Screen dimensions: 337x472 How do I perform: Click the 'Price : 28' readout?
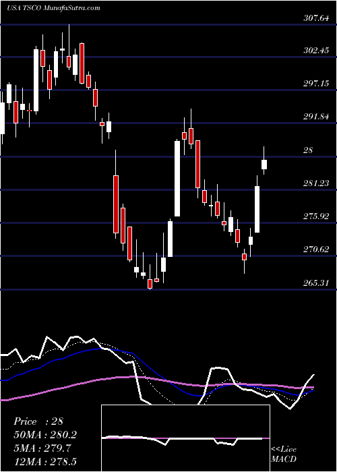point(38,421)
